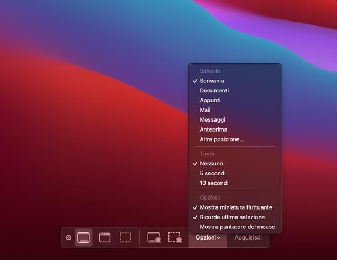The width and height of the screenshot is (337, 260).
Task: Select Capture Selected Window icon
Action: 104,238
